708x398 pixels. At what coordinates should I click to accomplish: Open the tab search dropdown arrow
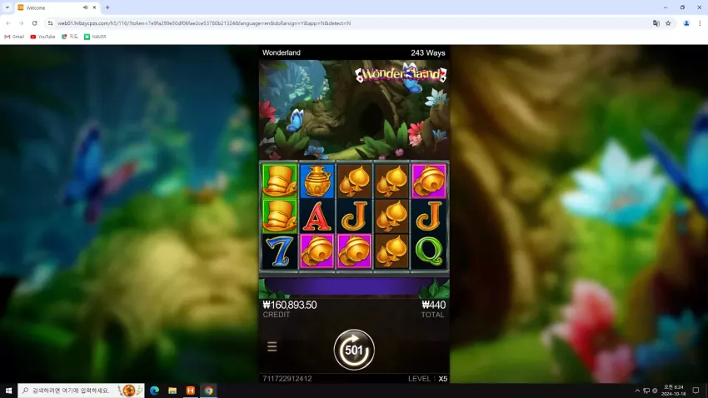pos(7,7)
